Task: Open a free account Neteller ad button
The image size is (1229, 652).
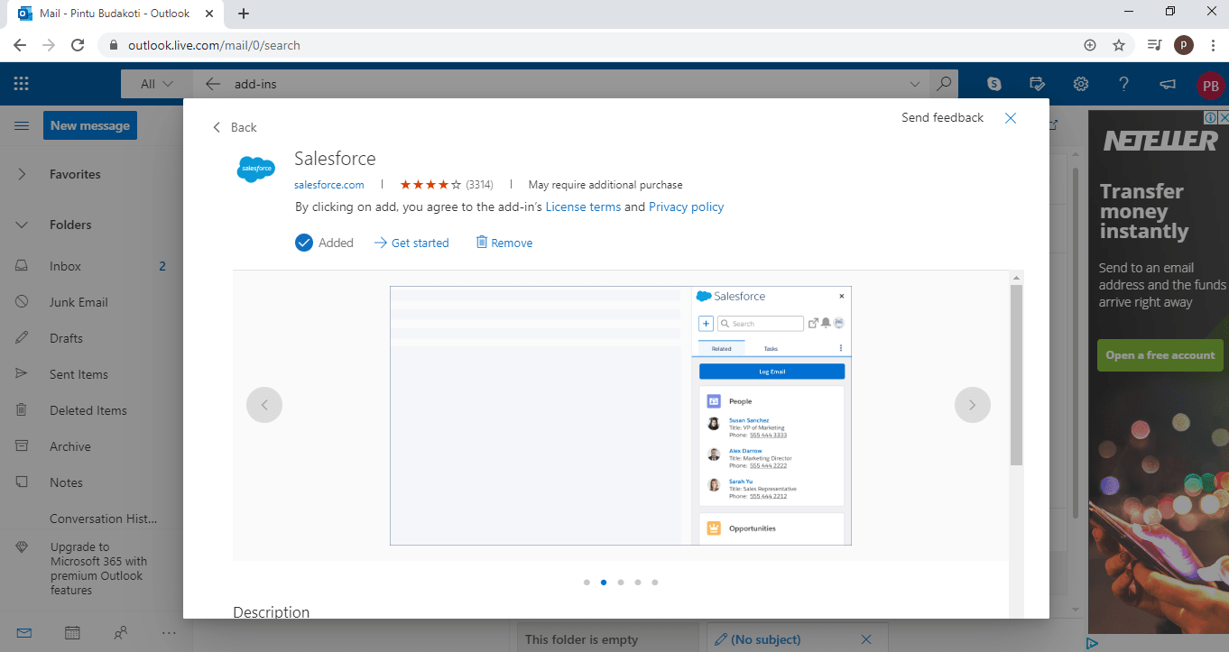Action: click(1160, 355)
